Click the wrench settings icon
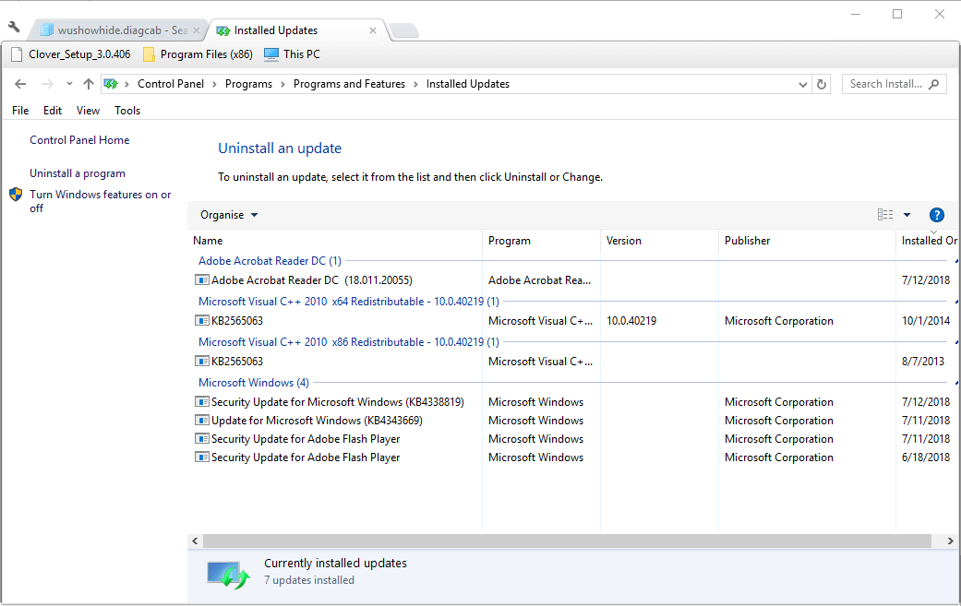 (14, 27)
